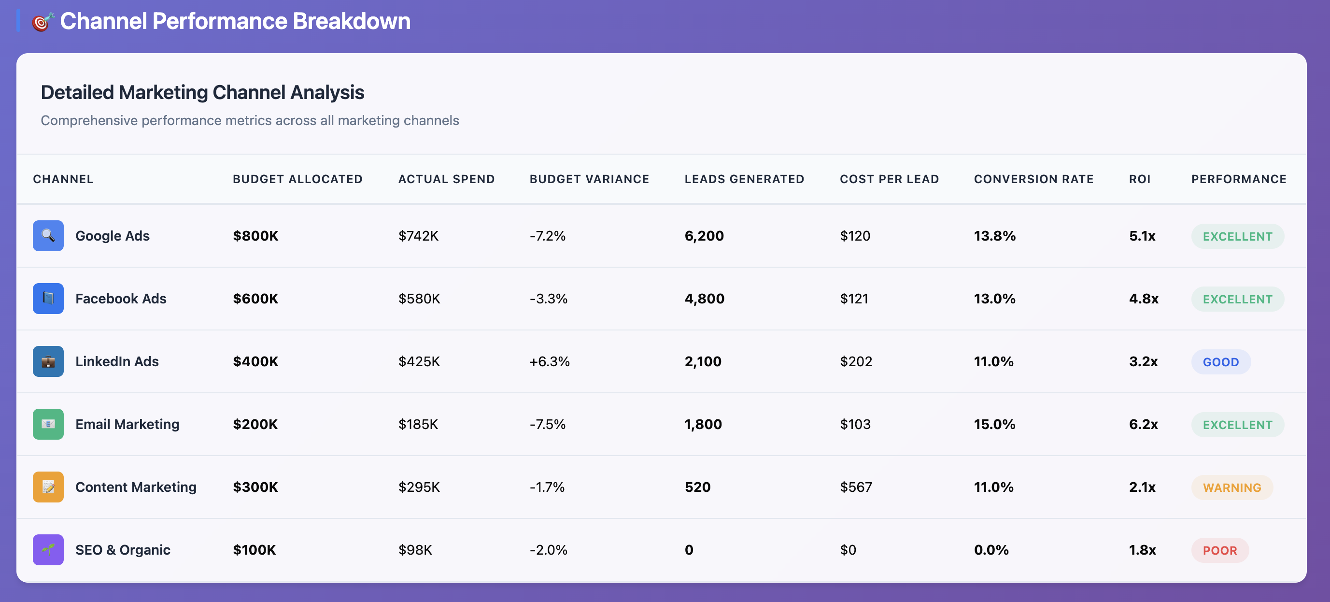Click the 4,800 leads generated value
This screenshot has height=602, width=1330.
click(704, 299)
